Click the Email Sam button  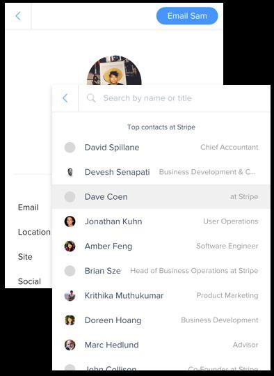(x=187, y=16)
